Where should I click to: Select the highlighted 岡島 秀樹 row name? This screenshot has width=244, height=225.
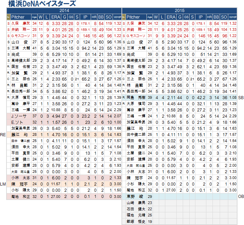coord(136,98)
